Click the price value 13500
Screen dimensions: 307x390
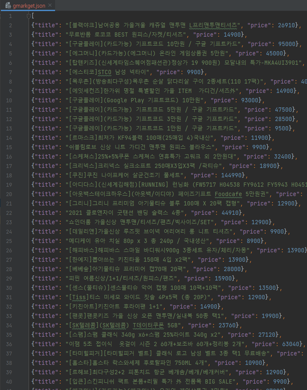tap(267, 288)
